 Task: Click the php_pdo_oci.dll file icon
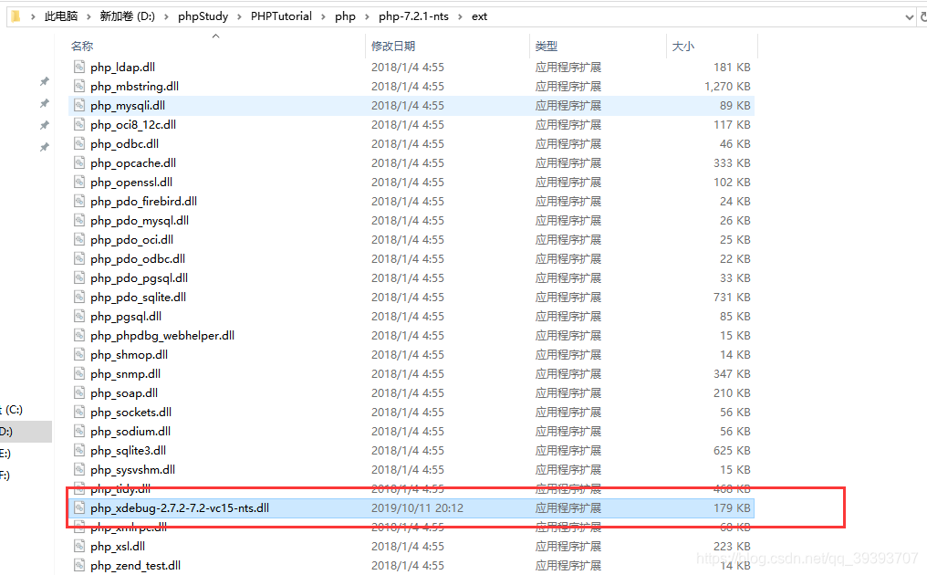coord(79,239)
